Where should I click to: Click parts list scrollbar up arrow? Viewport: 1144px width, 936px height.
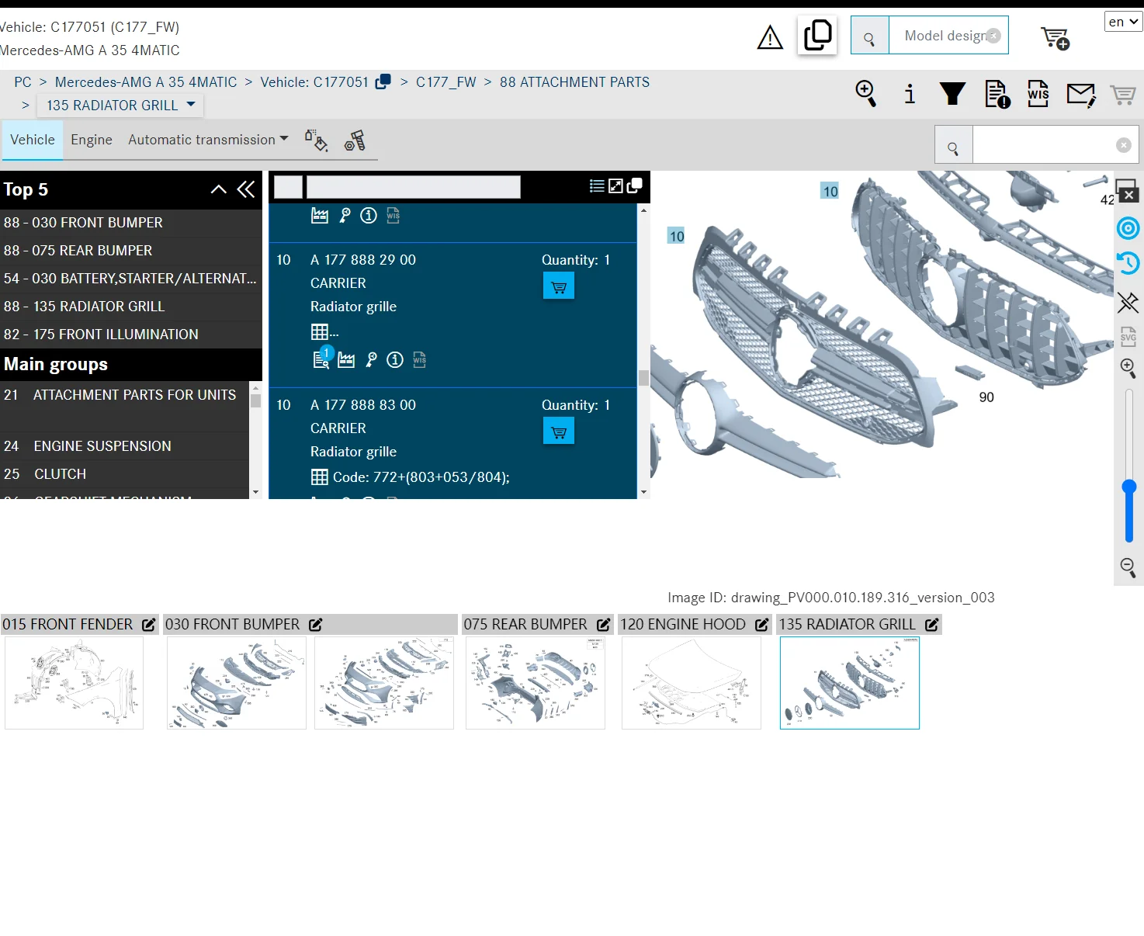(643, 210)
